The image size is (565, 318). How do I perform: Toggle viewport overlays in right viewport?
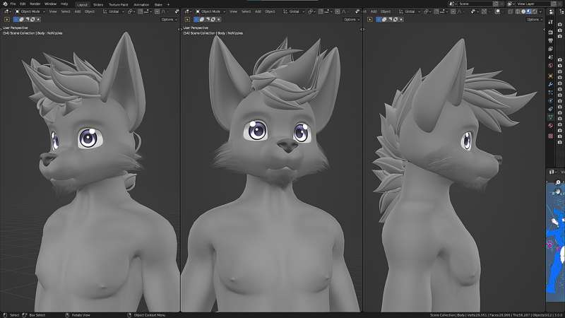click(x=498, y=11)
